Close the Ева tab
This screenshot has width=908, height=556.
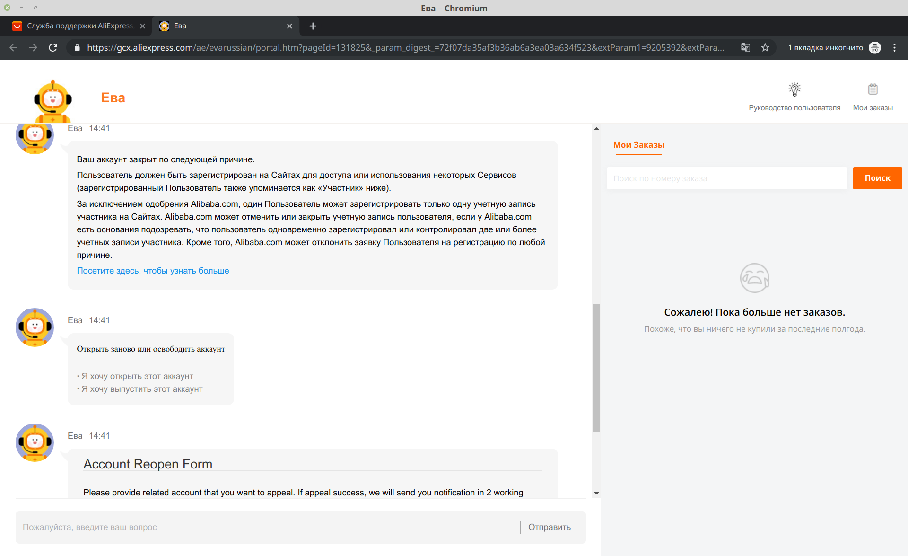[289, 26]
